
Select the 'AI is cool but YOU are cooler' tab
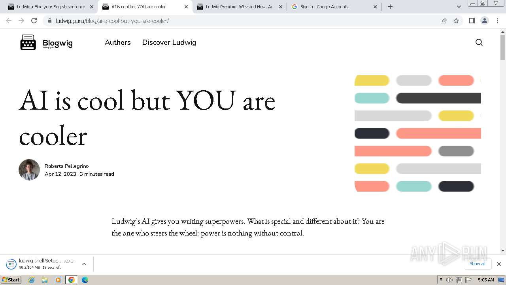tap(145, 7)
